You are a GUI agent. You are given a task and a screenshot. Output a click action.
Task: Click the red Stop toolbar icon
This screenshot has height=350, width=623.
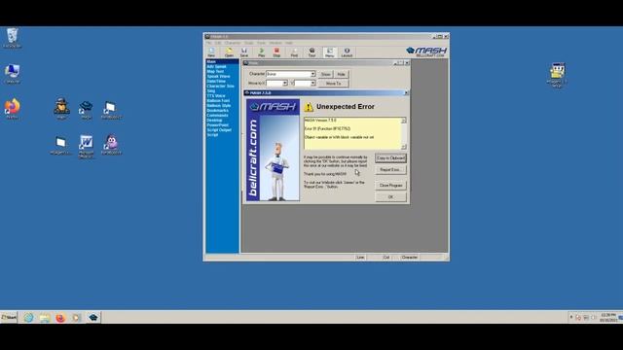[276, 52]
